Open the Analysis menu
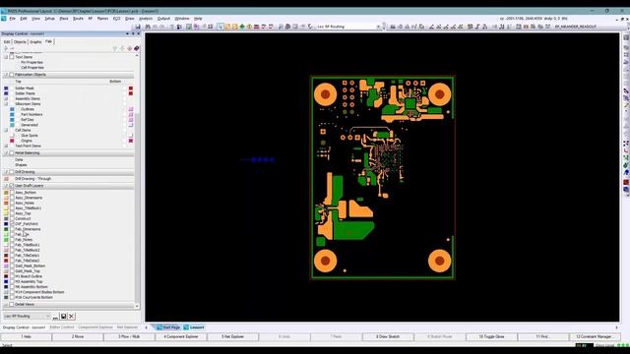Viewport: 630px width, 354px height. (146, 19)
